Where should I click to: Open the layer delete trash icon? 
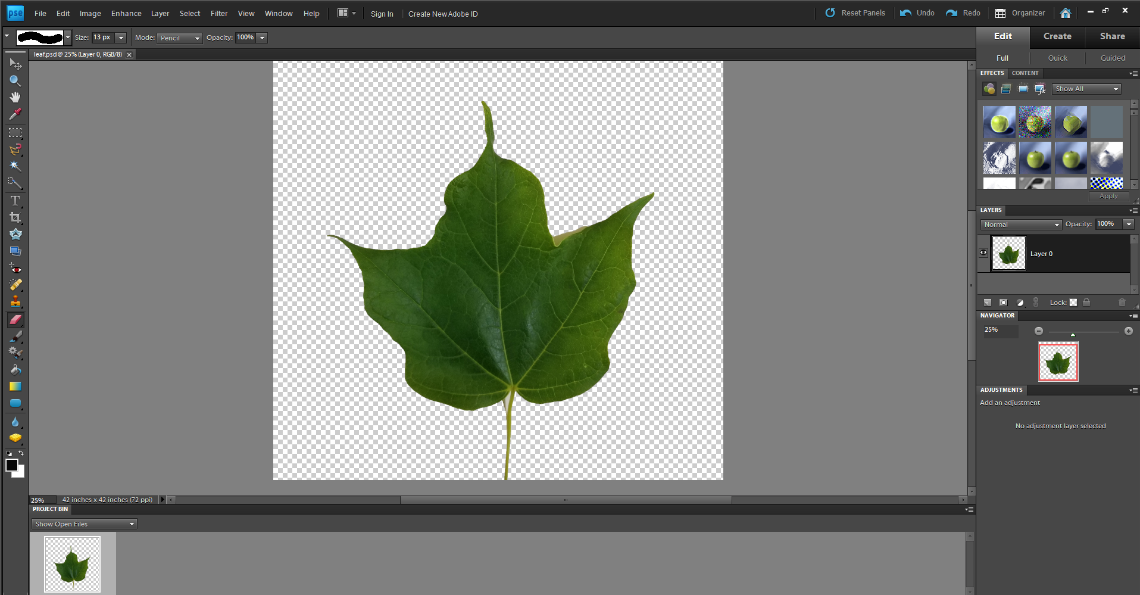1122,303
